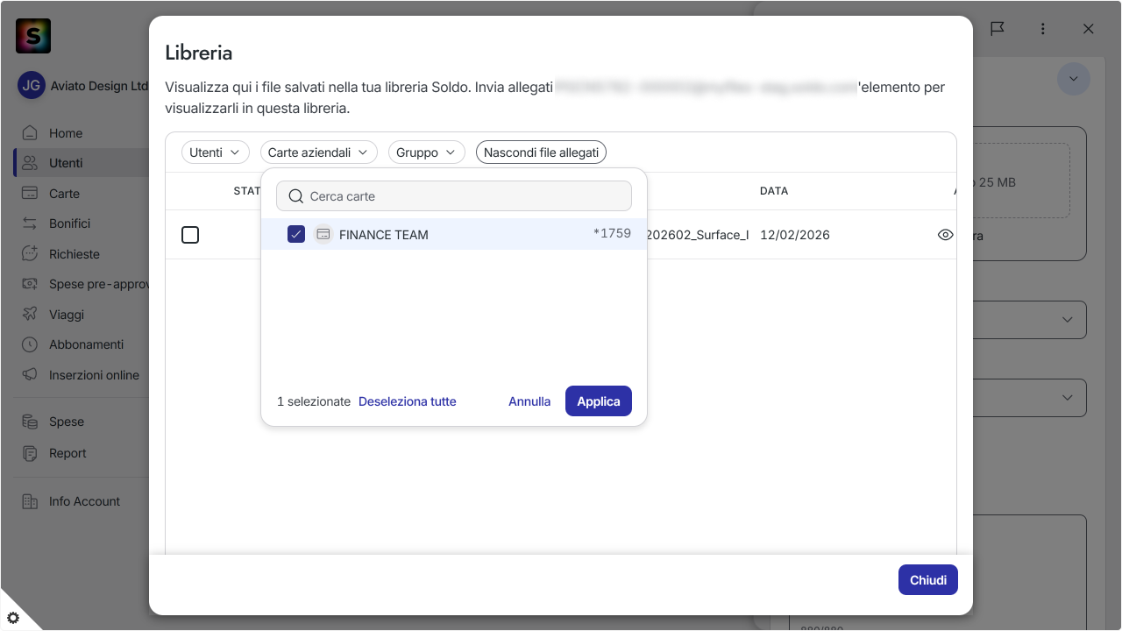Open Info Account in sidebar
This screenshot has width=1122, height=631.
coord(84,501)
